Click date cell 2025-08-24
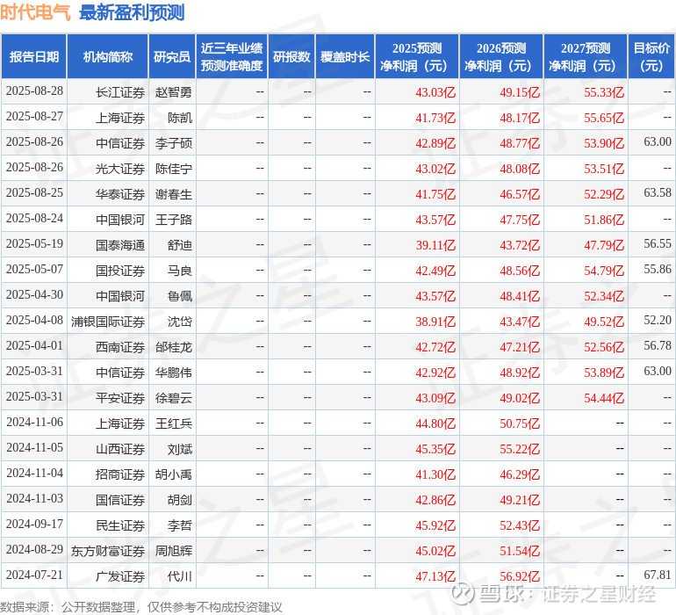 tap(34, 219)
